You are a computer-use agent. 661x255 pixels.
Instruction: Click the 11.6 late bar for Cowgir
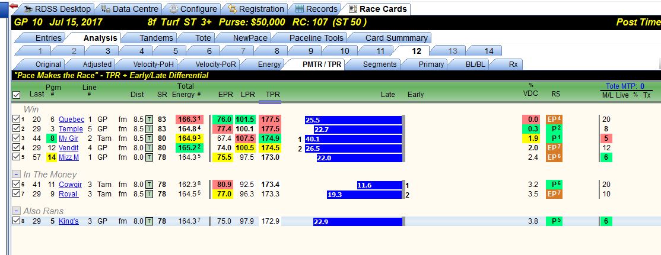[x=380, y=185]
